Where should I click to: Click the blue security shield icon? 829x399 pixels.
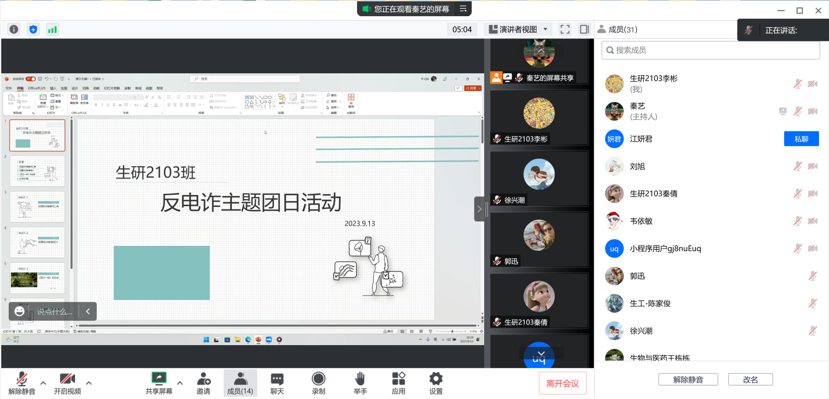click(x=33, y=30)
